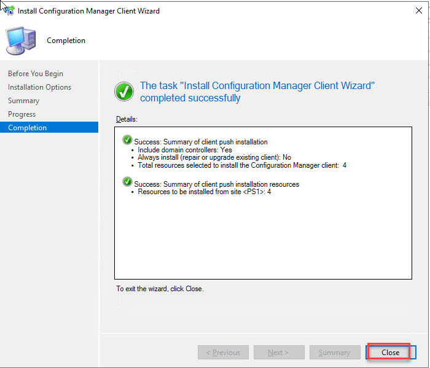430x368 pixels.
Task: Select the Progress step in the sidebar
Action: pyautogui.click(x=21, y=114)
